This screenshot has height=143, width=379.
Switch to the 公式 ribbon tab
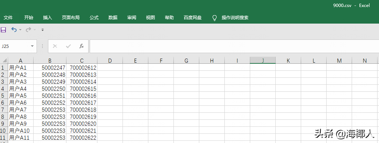[x=94, y=18]
